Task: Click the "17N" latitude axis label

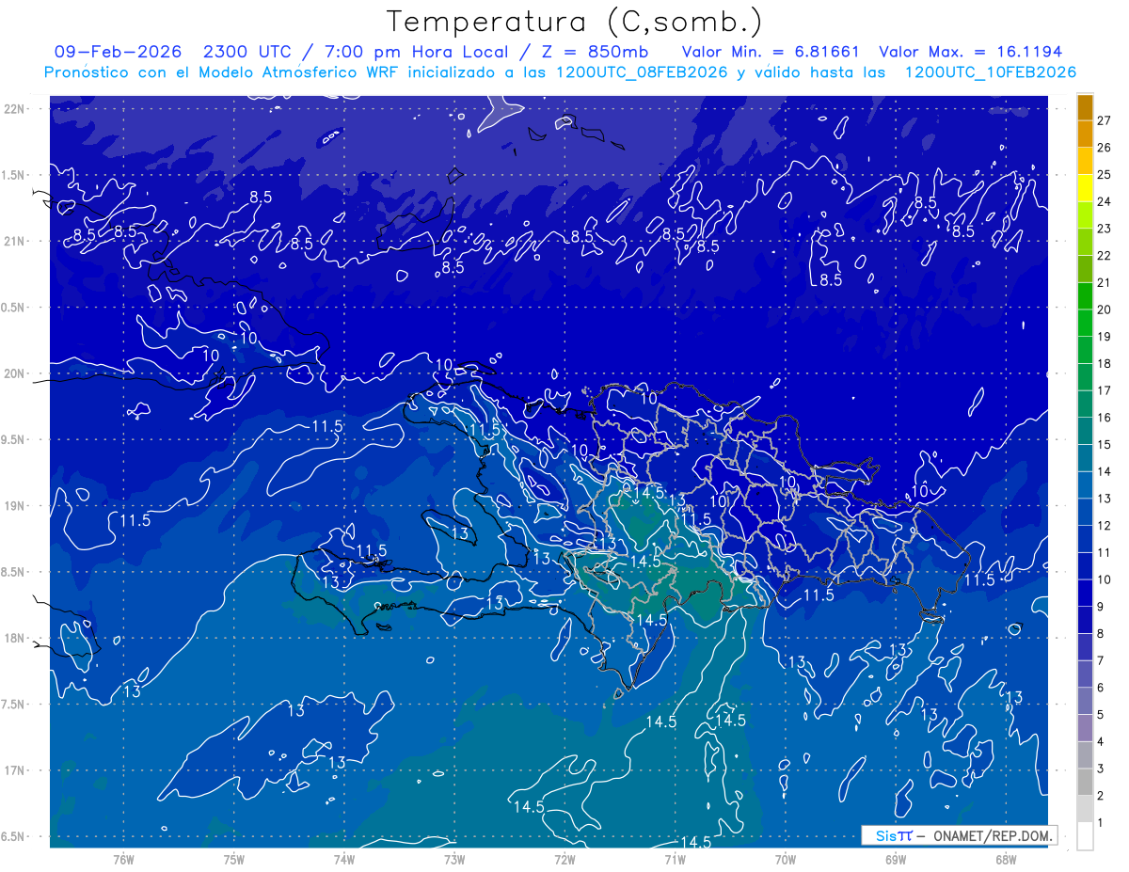Action: coord(15,770)
